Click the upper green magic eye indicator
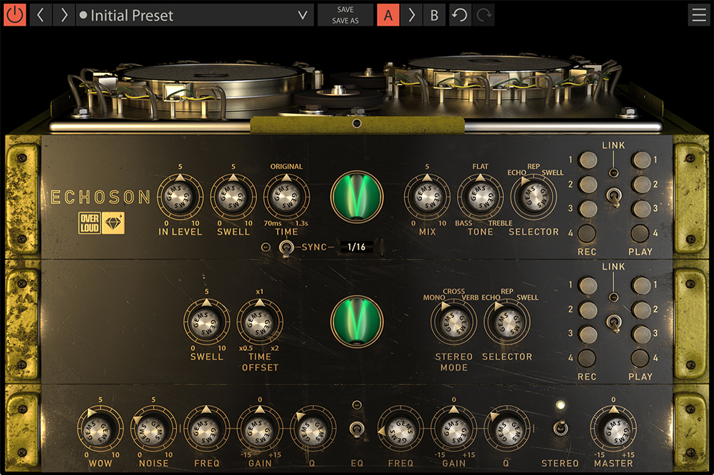Screen dimensions: 714x475 coord(357,197)
